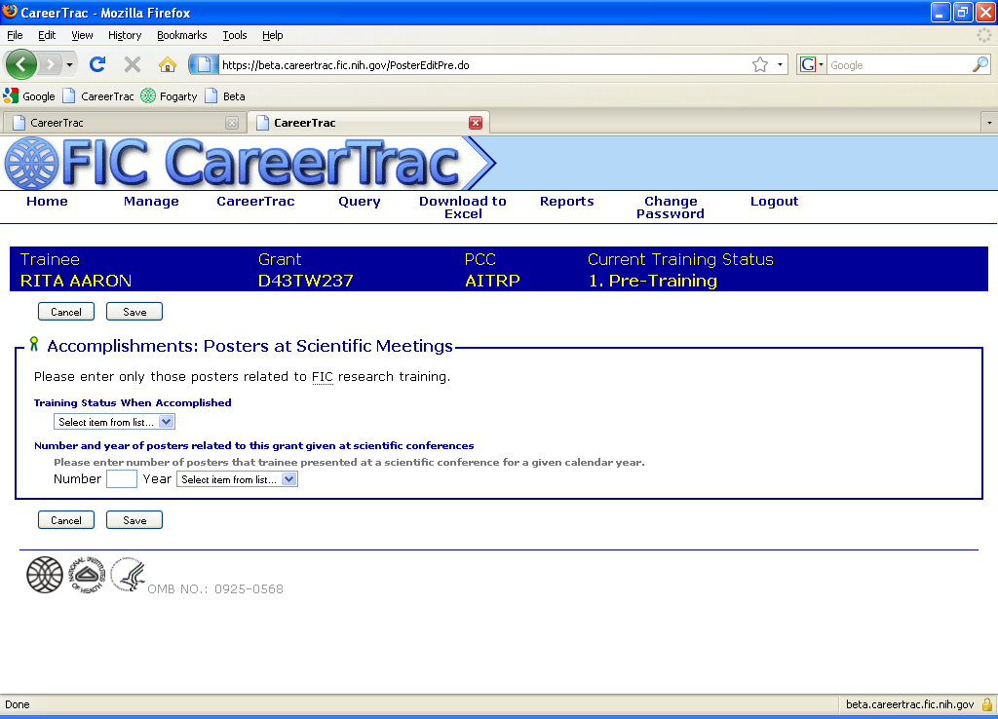Click the status text 1. Pre-Training
The width and height of the screenshot is (998, 719).
tap(652, 281)
